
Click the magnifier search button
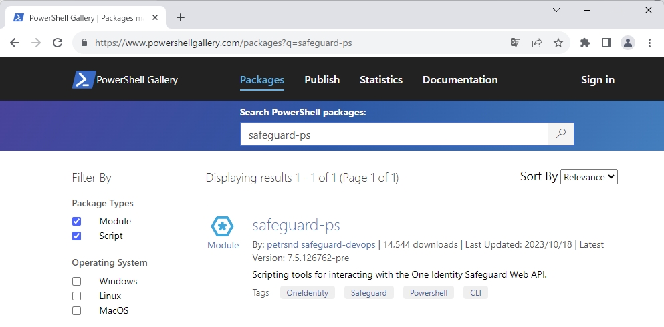click(560, 134)
